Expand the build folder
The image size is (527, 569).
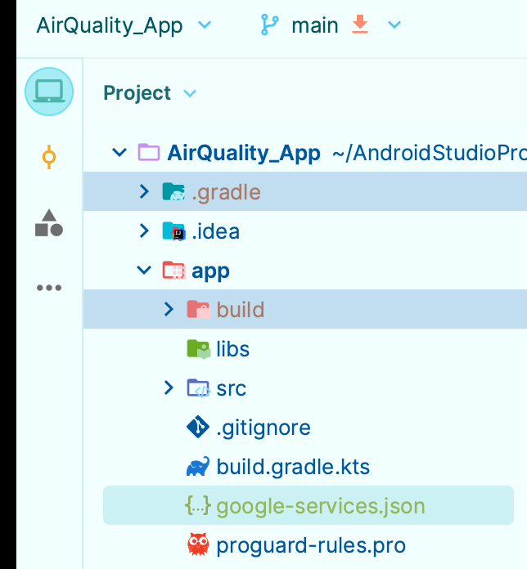169,309
